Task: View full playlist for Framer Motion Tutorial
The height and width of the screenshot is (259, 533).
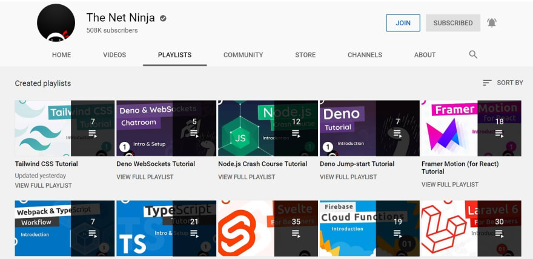Action: (x=449, y=184)
